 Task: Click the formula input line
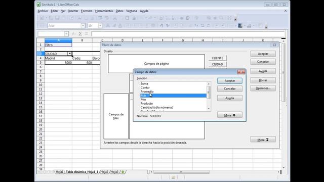tap(188, 34)
